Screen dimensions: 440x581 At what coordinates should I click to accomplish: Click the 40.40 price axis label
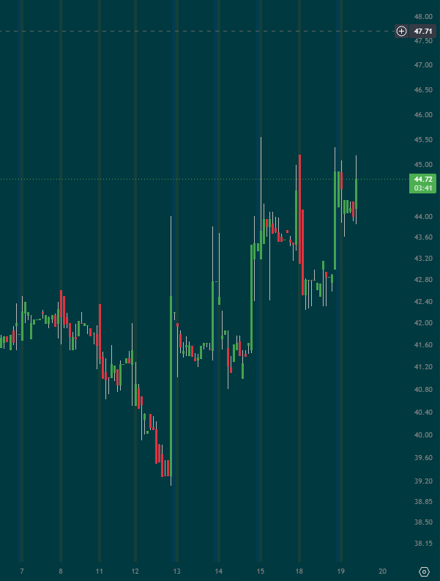point(423,412)
